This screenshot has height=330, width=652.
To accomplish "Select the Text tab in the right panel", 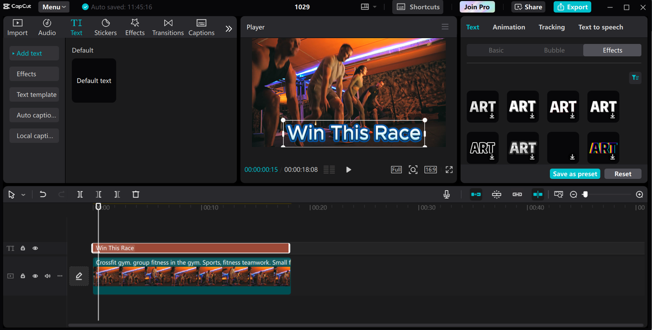I will click(x=473, y=27).
